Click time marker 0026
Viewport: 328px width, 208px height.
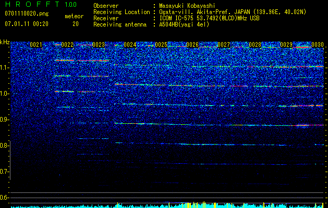point(192,45)
